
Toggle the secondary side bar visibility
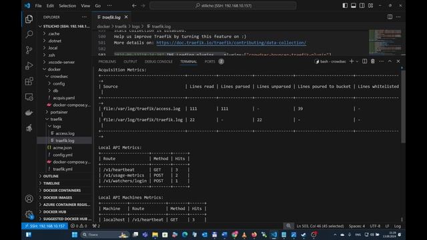tap(362, 5)
